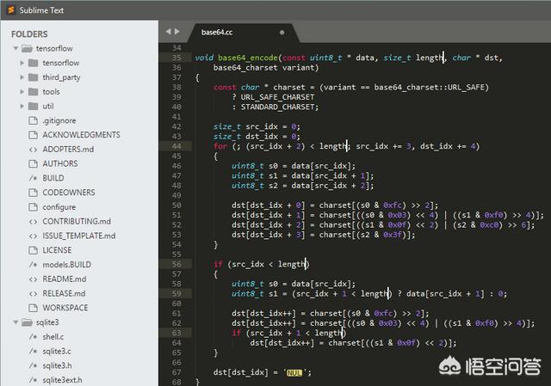Open README.md from the sidebar

pyautogui.click(x=65, y=279)
